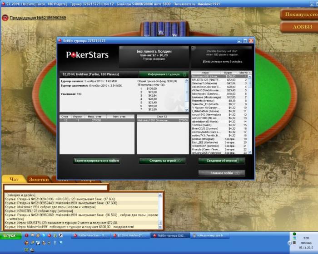The image size is (318, 254).
Task: Sort players by the 'Игрок' column header
Action: (206, 73)
